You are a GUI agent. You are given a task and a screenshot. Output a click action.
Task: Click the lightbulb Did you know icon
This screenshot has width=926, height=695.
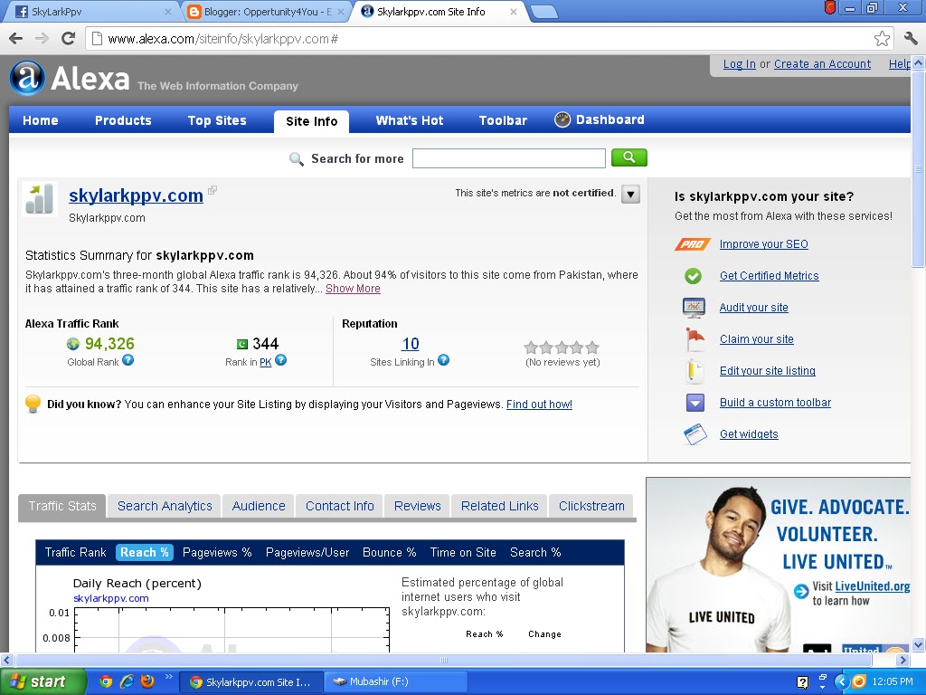click(x=33, y=404)
